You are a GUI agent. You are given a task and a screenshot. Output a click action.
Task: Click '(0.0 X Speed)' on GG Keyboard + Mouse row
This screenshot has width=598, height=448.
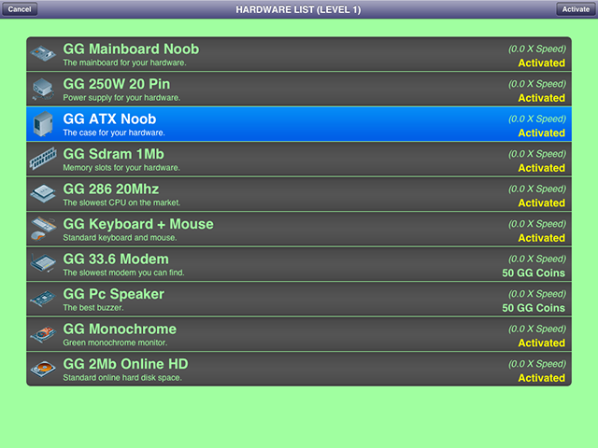pyautogui.click(x=537, y=224)
